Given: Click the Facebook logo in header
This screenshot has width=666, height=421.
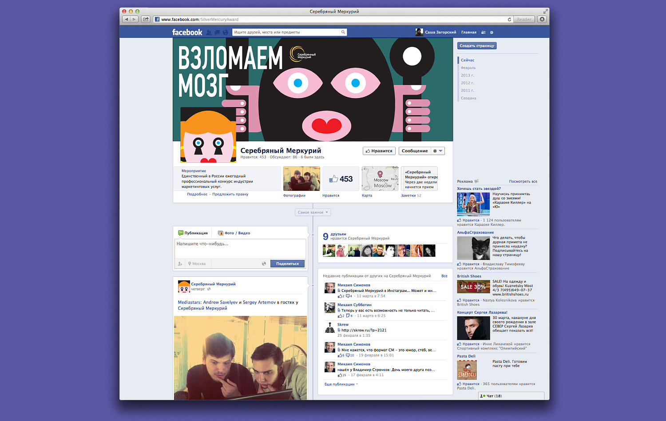Looking at the screenshot, I should [x=187, y=32].
